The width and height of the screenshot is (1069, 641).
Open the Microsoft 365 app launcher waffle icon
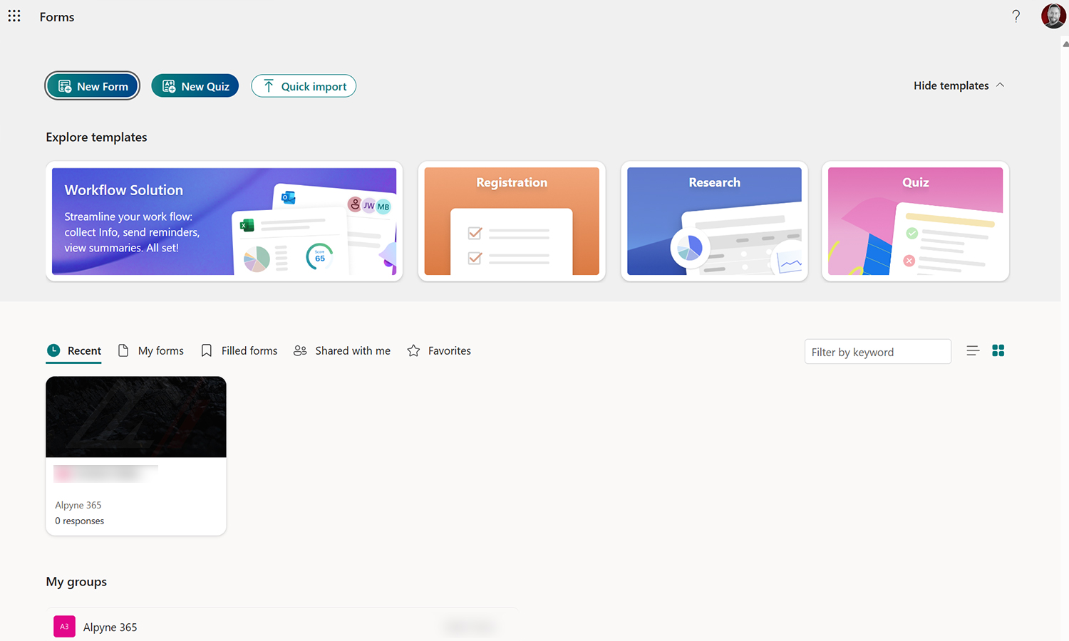(14, 16)
